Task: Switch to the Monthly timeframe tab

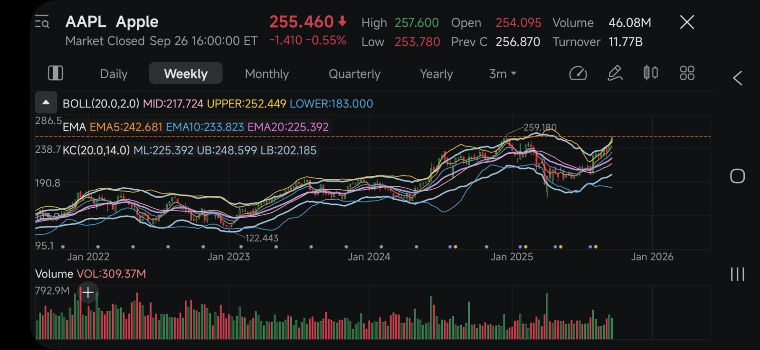Action: [266, 74]
